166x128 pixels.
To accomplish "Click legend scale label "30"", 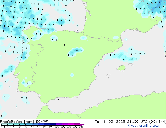I will click(x=57, y=127).
